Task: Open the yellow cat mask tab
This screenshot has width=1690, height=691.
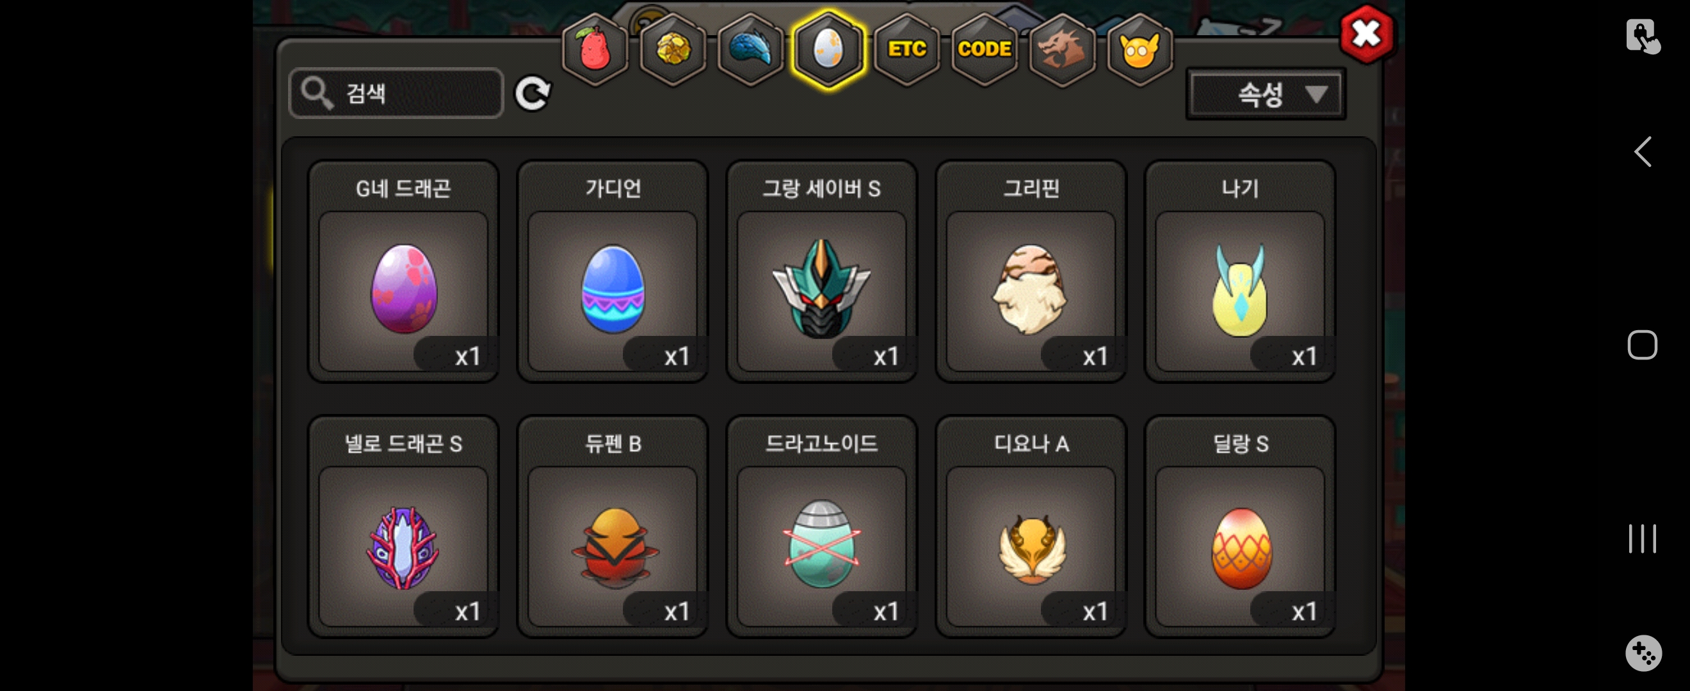Action: coord(1139,50)
